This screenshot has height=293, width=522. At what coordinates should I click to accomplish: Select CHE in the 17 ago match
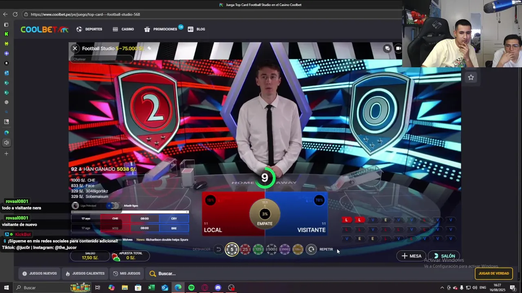pyautogui.click(x=115, y=219)
